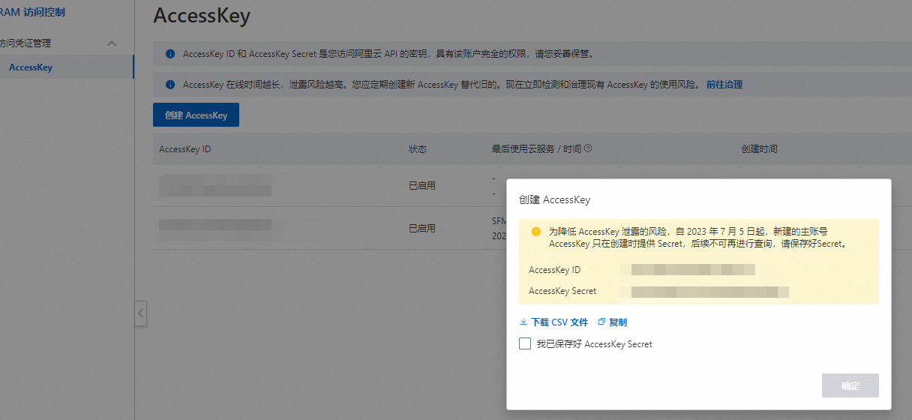
Task: Click info icon beside AccessKey 在线时间 notice
Action: (170, 85)
